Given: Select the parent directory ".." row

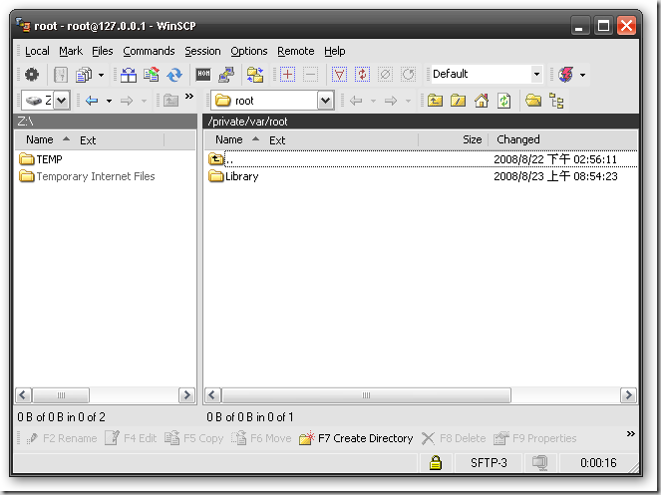Looking at the screenshot, I should (422, 159).
